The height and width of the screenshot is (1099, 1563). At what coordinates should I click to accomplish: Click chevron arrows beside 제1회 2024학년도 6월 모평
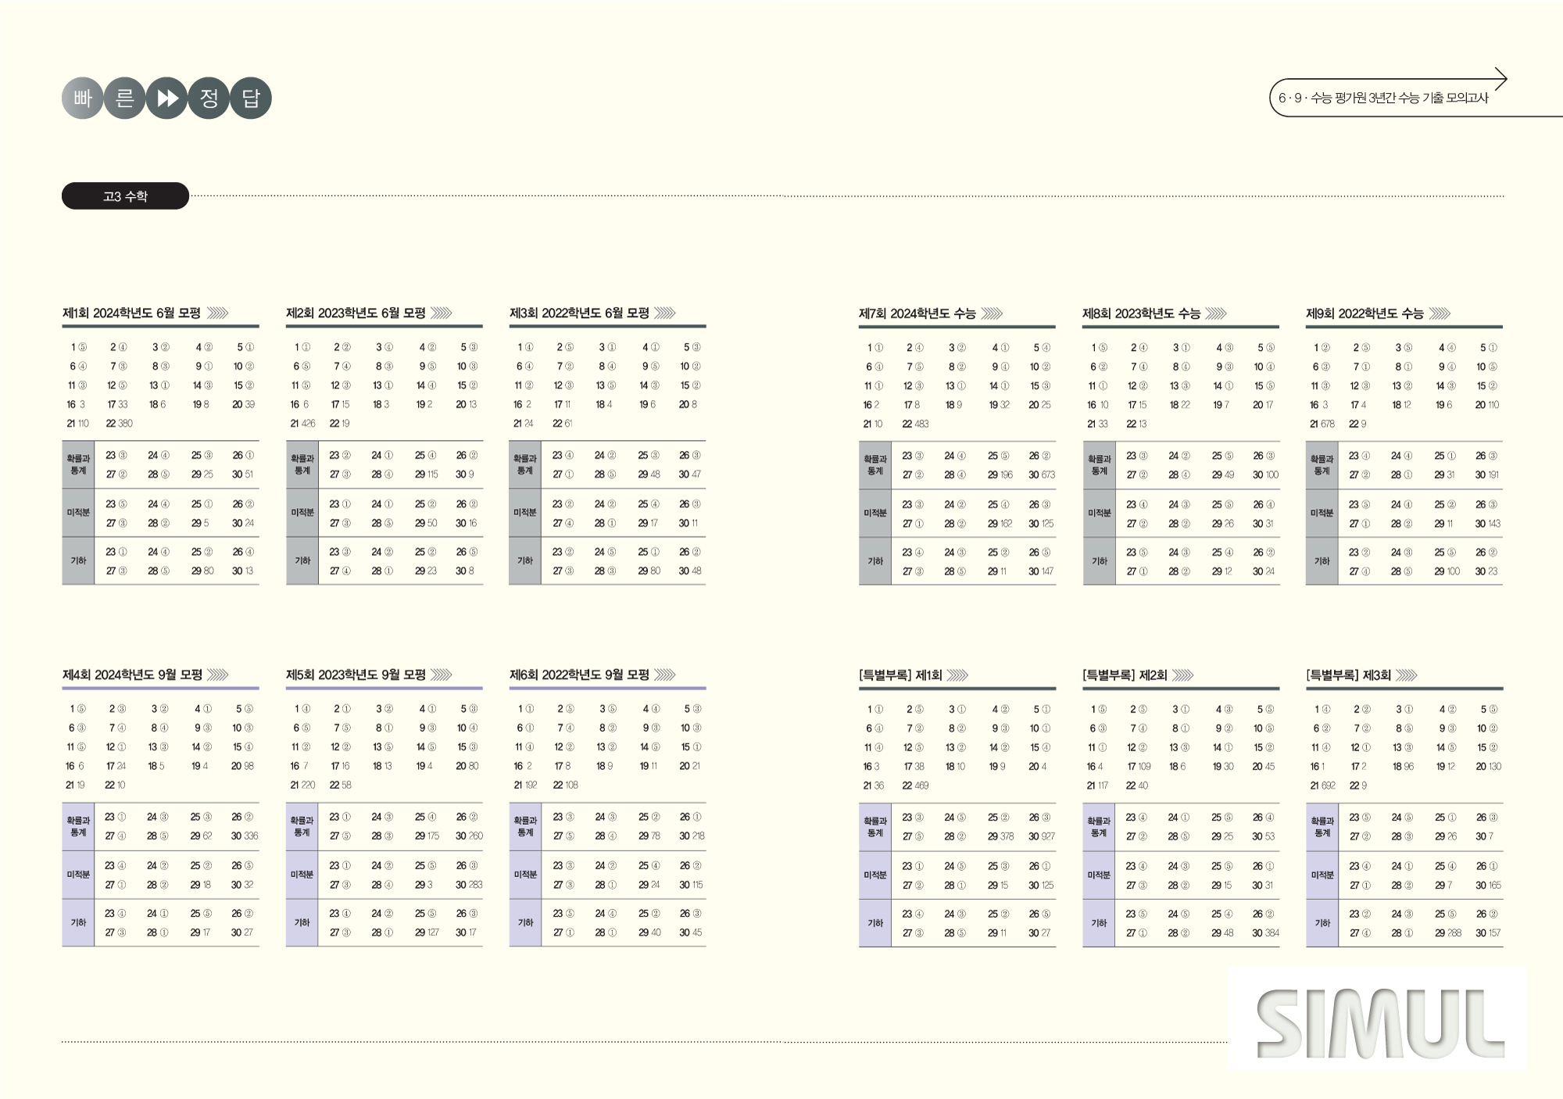[217, 313]
